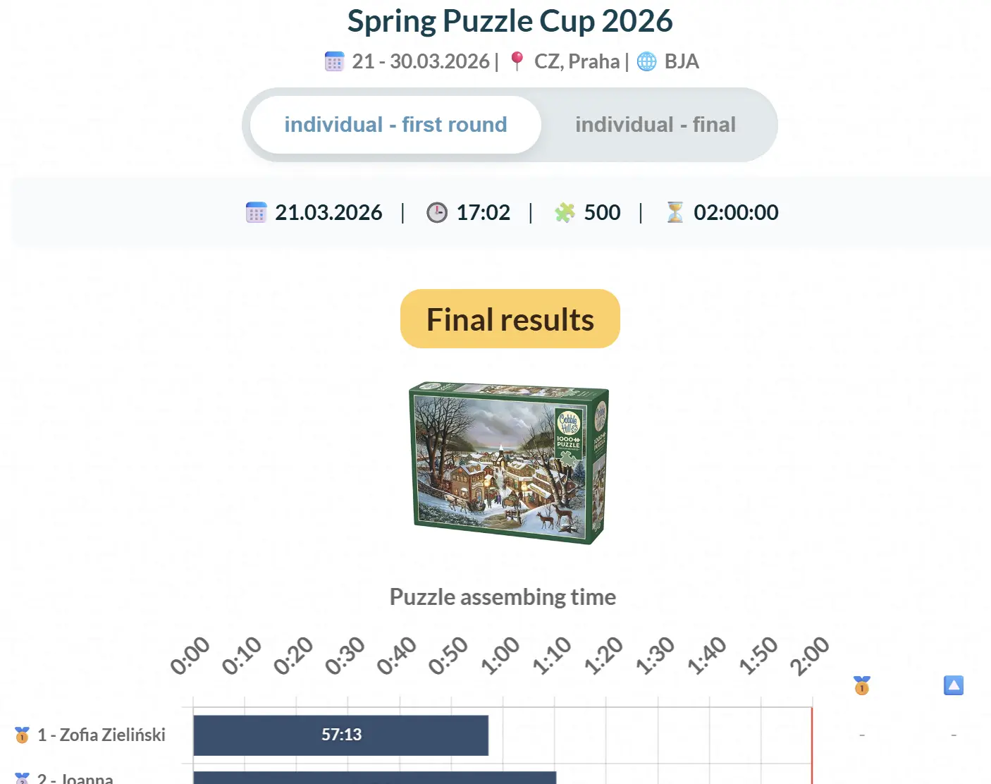This screenshot has height=784, width=991.
Task: Click the second-place bar for Joanna
Action: pyautogui.click(x=374, y=778)
